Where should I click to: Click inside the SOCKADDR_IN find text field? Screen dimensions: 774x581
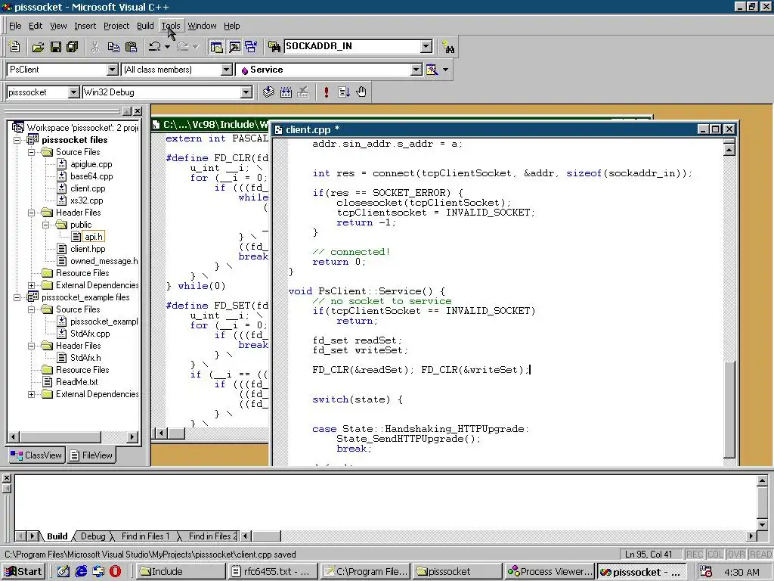coord(352,46)
